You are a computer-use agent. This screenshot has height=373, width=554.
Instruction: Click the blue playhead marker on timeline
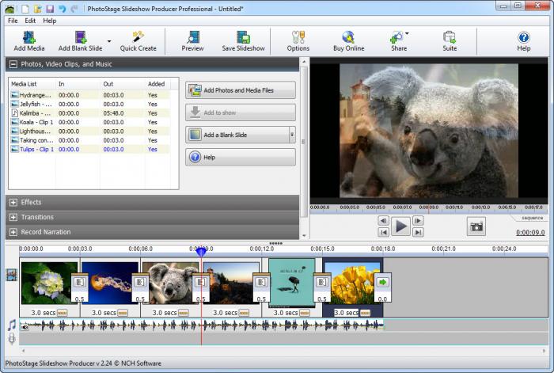[x=201, y=252]
